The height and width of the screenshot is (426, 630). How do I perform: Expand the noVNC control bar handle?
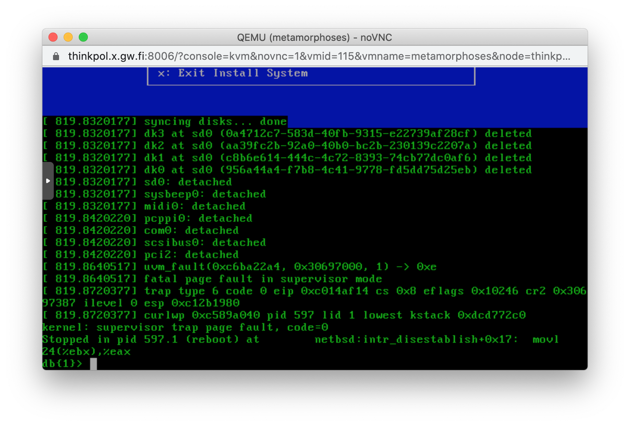point(48,181)
